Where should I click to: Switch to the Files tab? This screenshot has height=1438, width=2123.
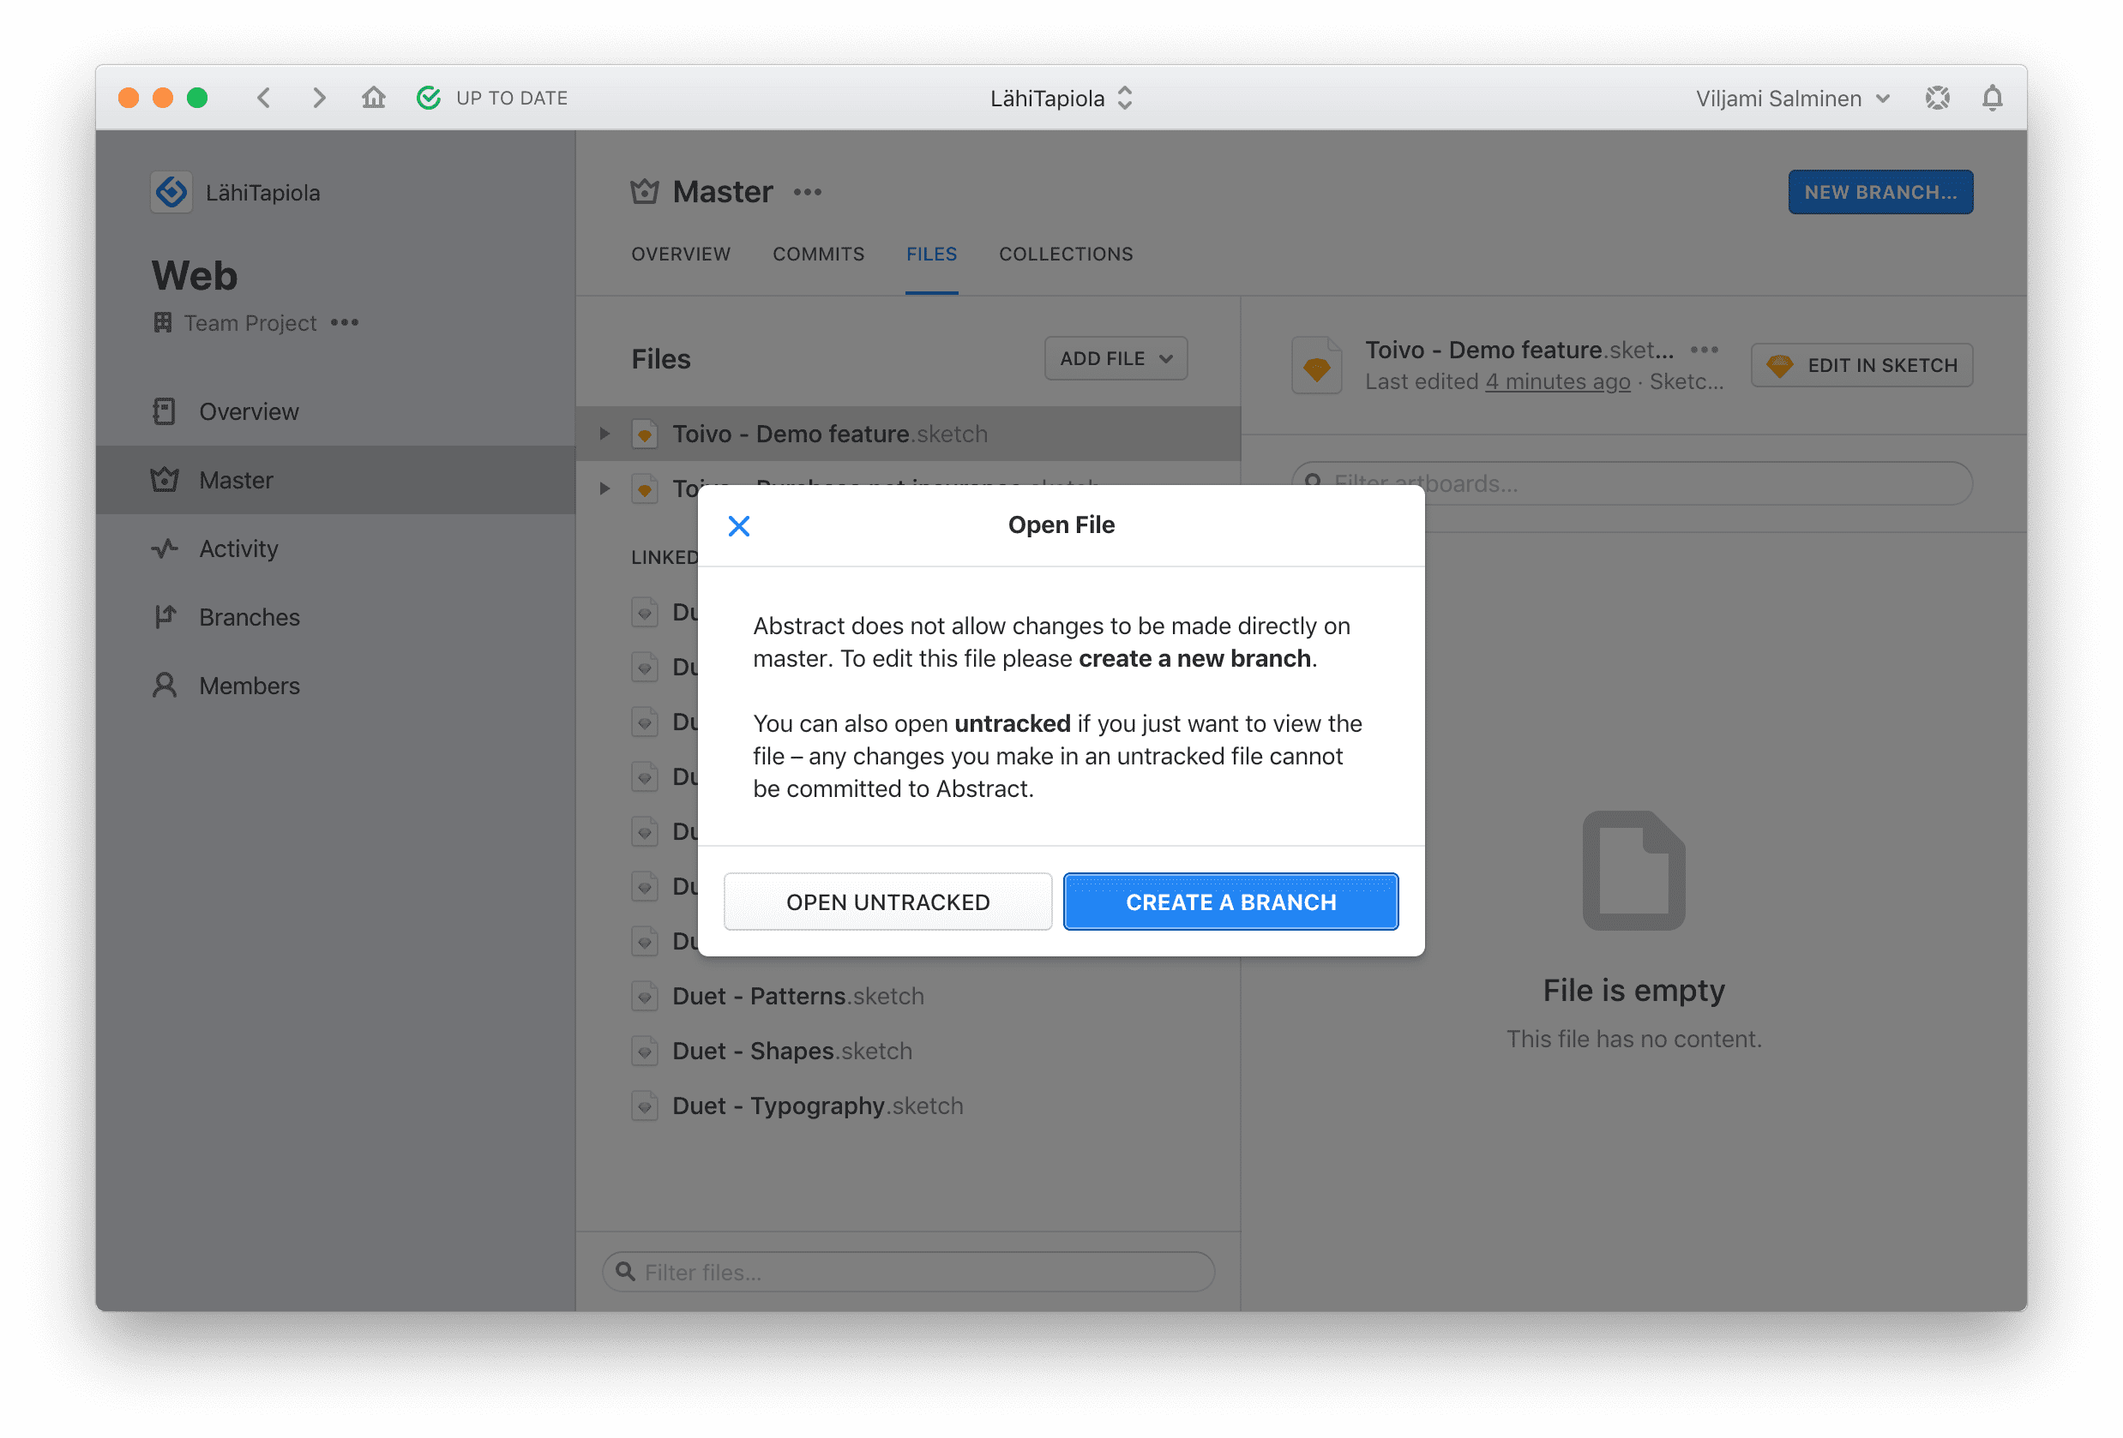click(x=931, y=254)
